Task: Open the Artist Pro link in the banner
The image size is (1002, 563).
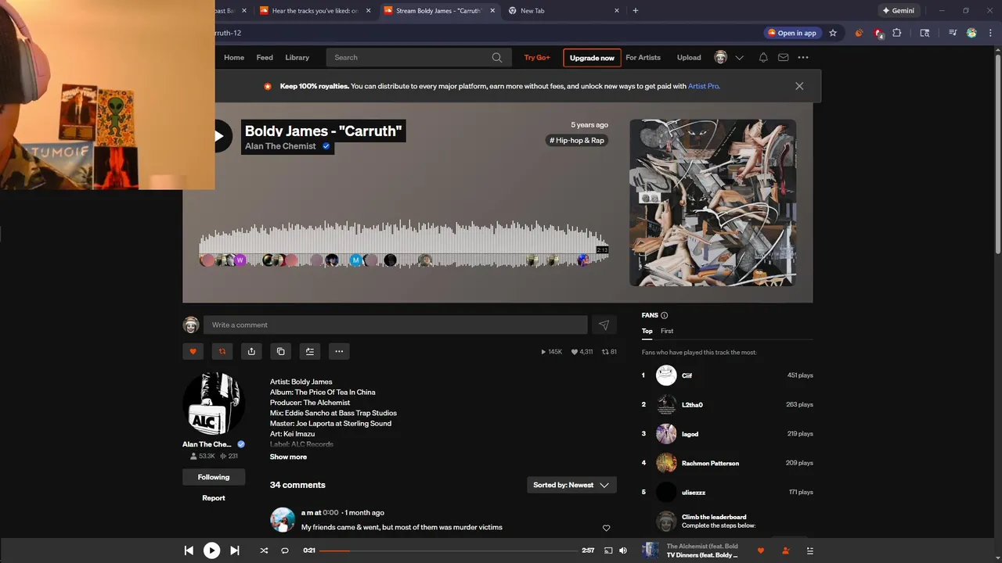Action: (703, 86)
